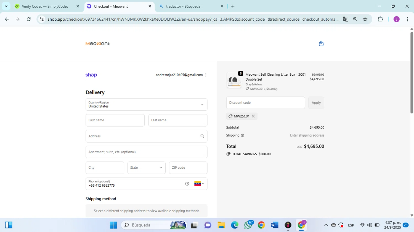Open Windows widgets panel icon
Image resolution: width=414 pixels, height=232 pixels.
click(x=9, y=225)
